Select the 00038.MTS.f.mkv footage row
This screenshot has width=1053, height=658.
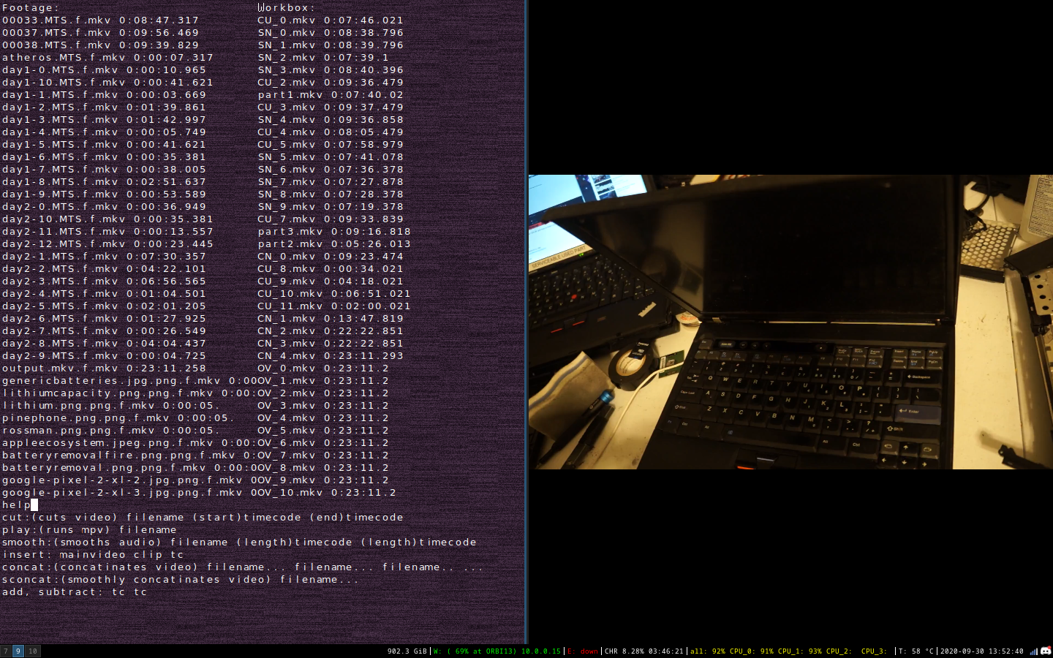tap(100, 45)
